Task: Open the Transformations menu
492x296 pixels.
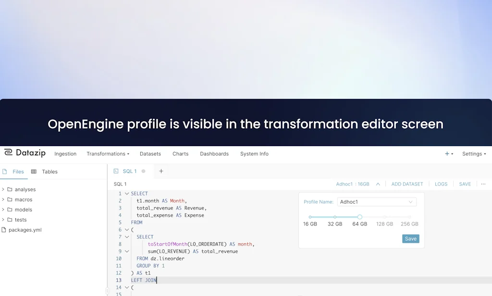Action: click(108, 154)
